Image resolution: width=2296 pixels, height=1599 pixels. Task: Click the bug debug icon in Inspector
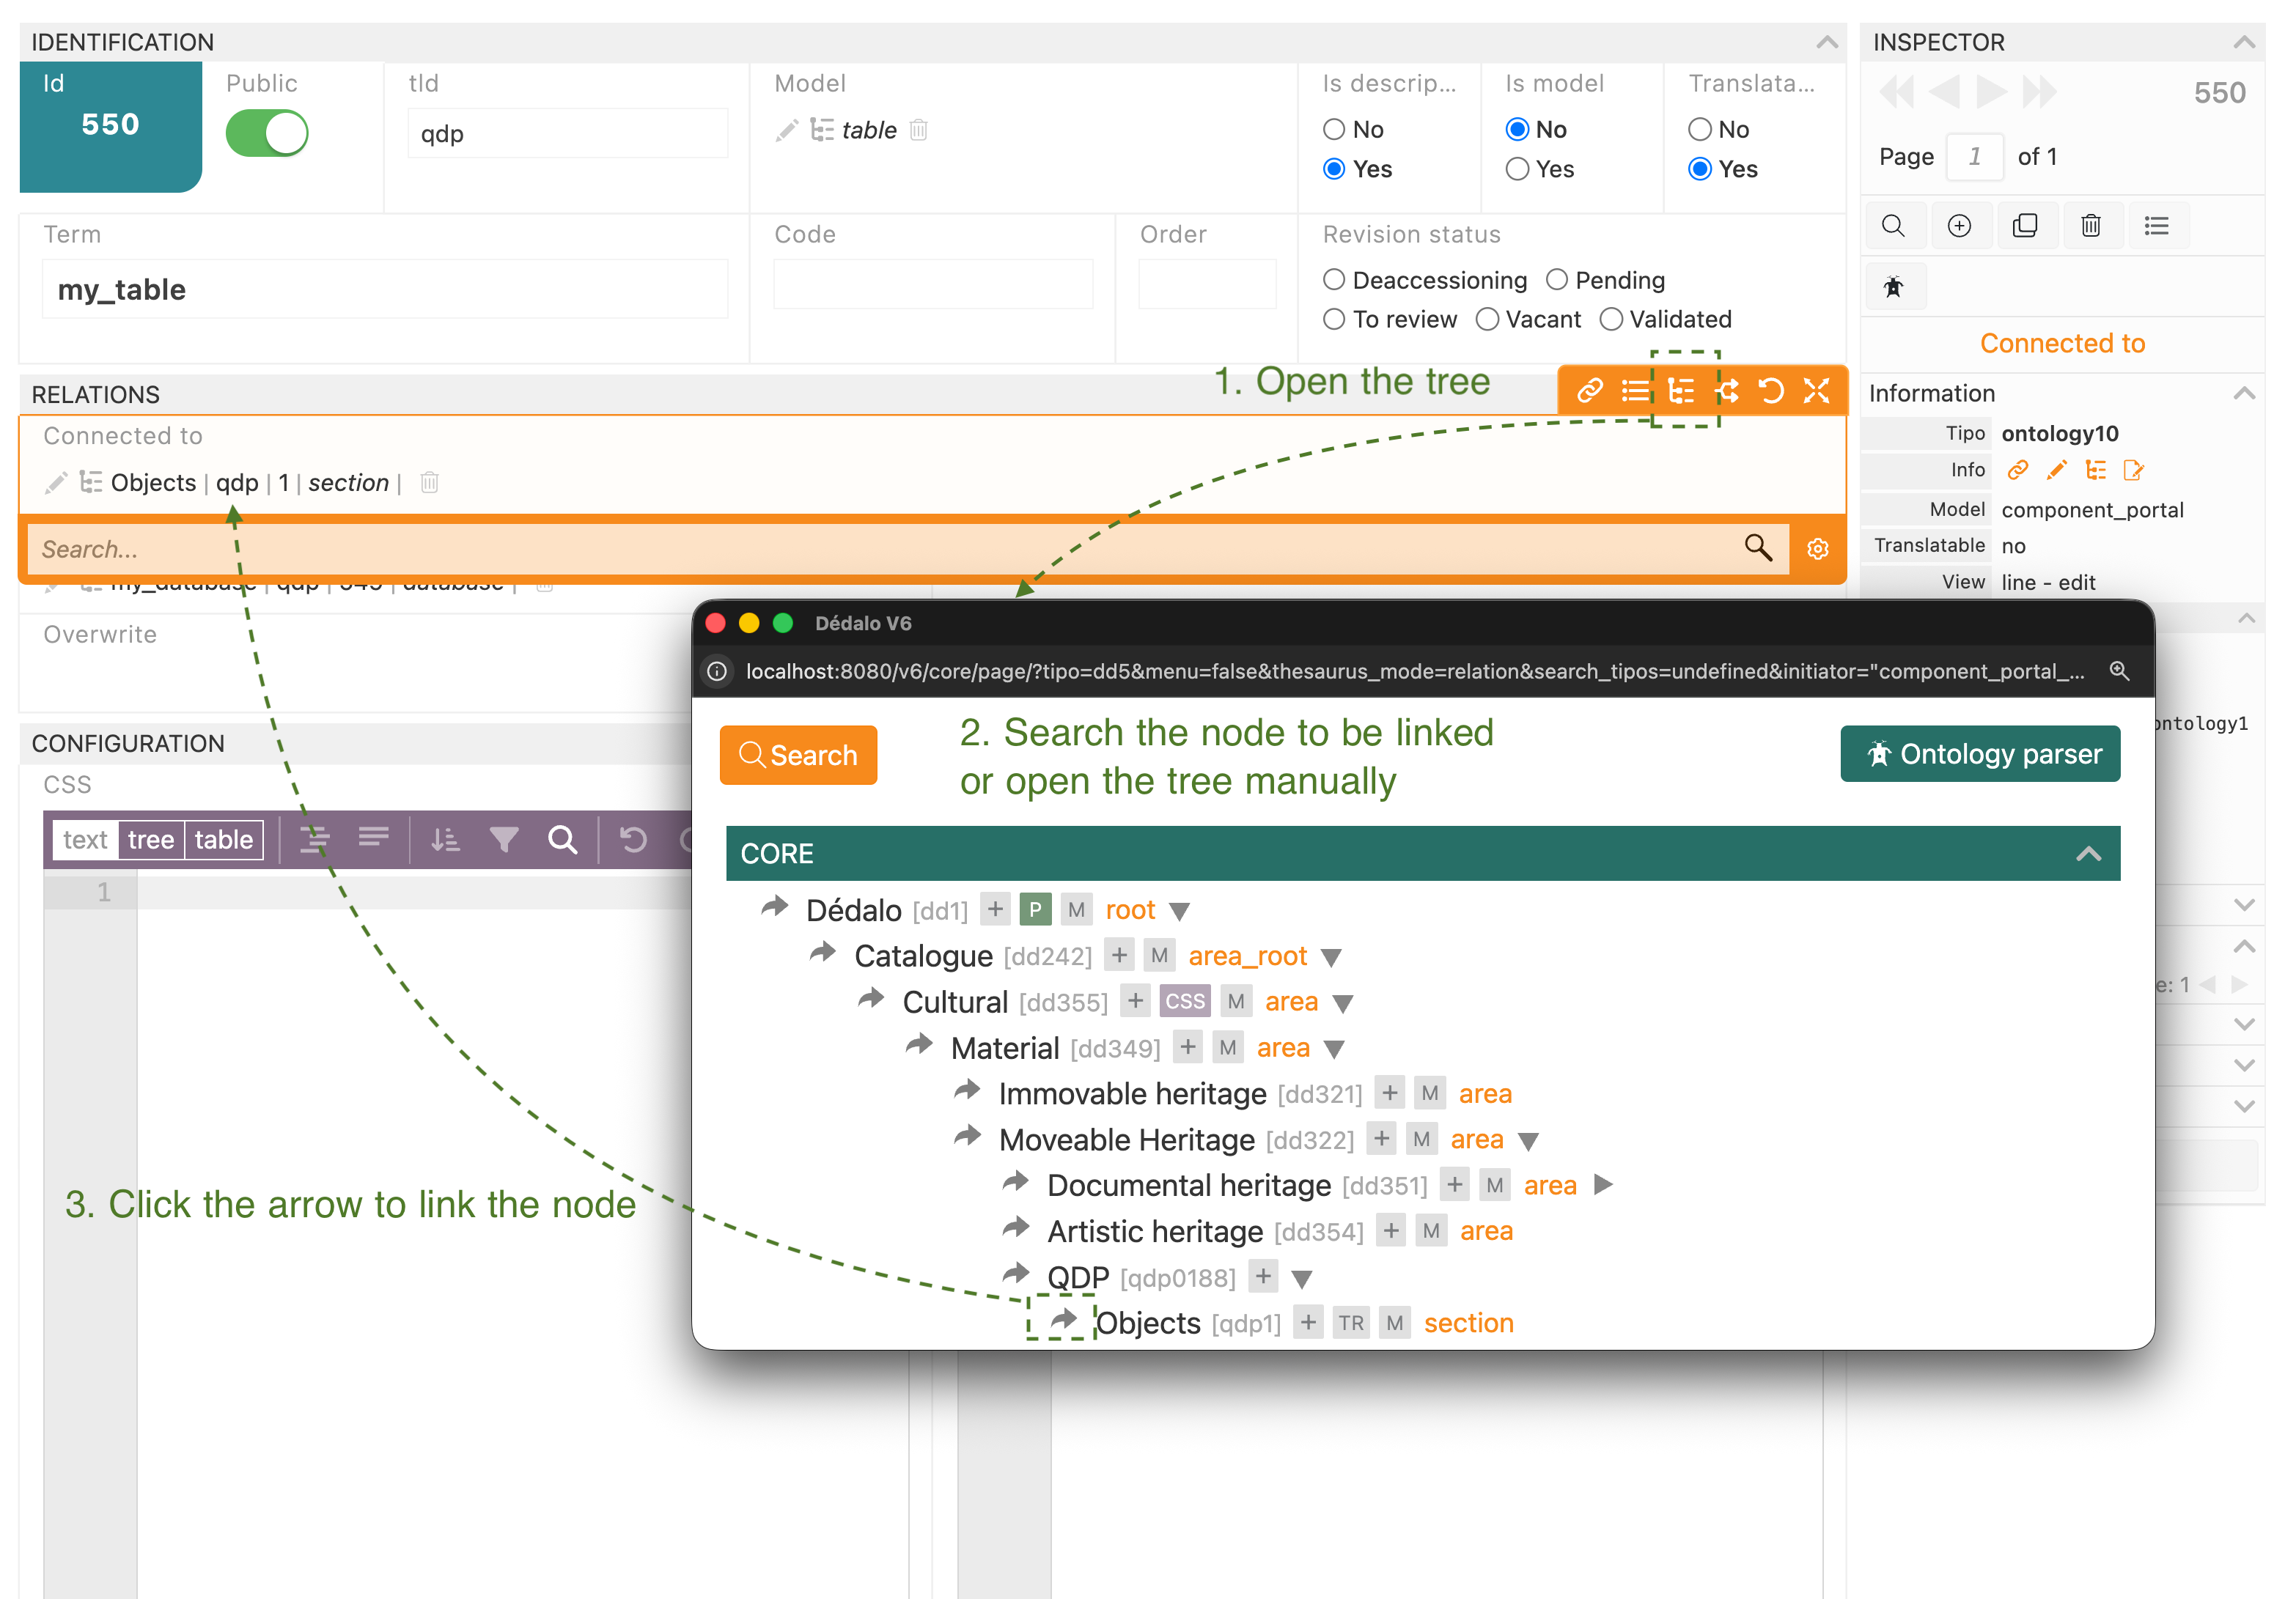click(1894, 288)
